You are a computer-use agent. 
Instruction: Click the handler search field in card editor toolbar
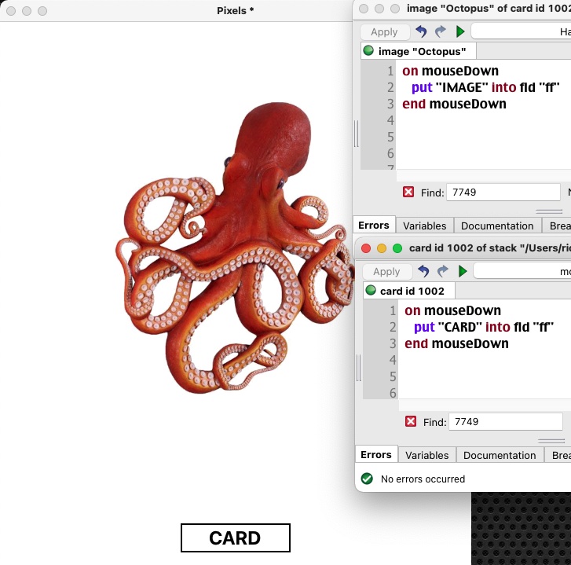pyautogui.click(x=522, y=271)
